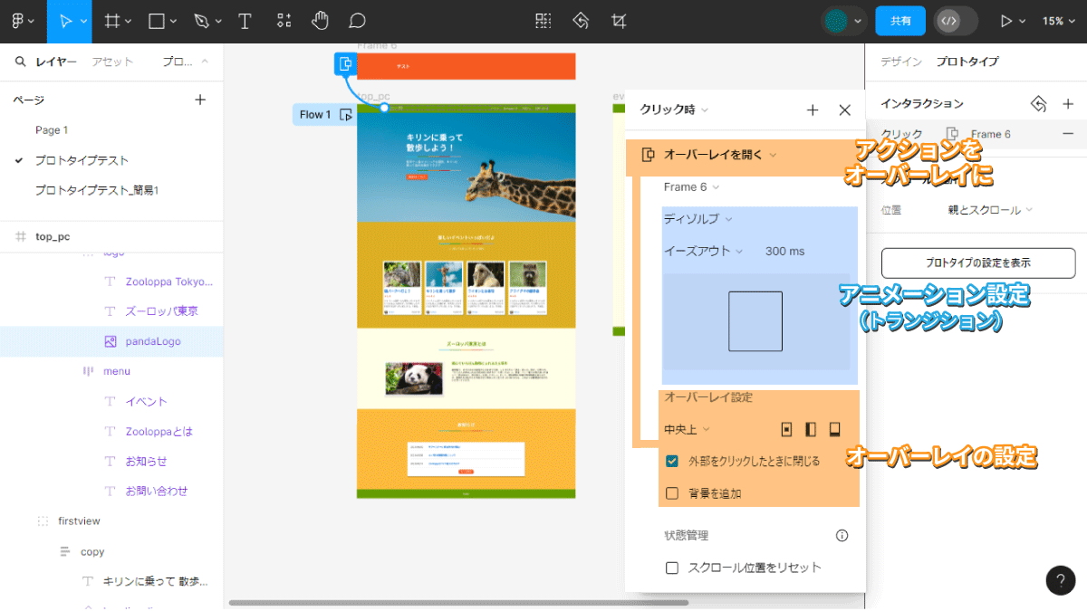Open the Present options arrow beside play
This screenshot has height=611, width=1087.
pos(1023,22)
